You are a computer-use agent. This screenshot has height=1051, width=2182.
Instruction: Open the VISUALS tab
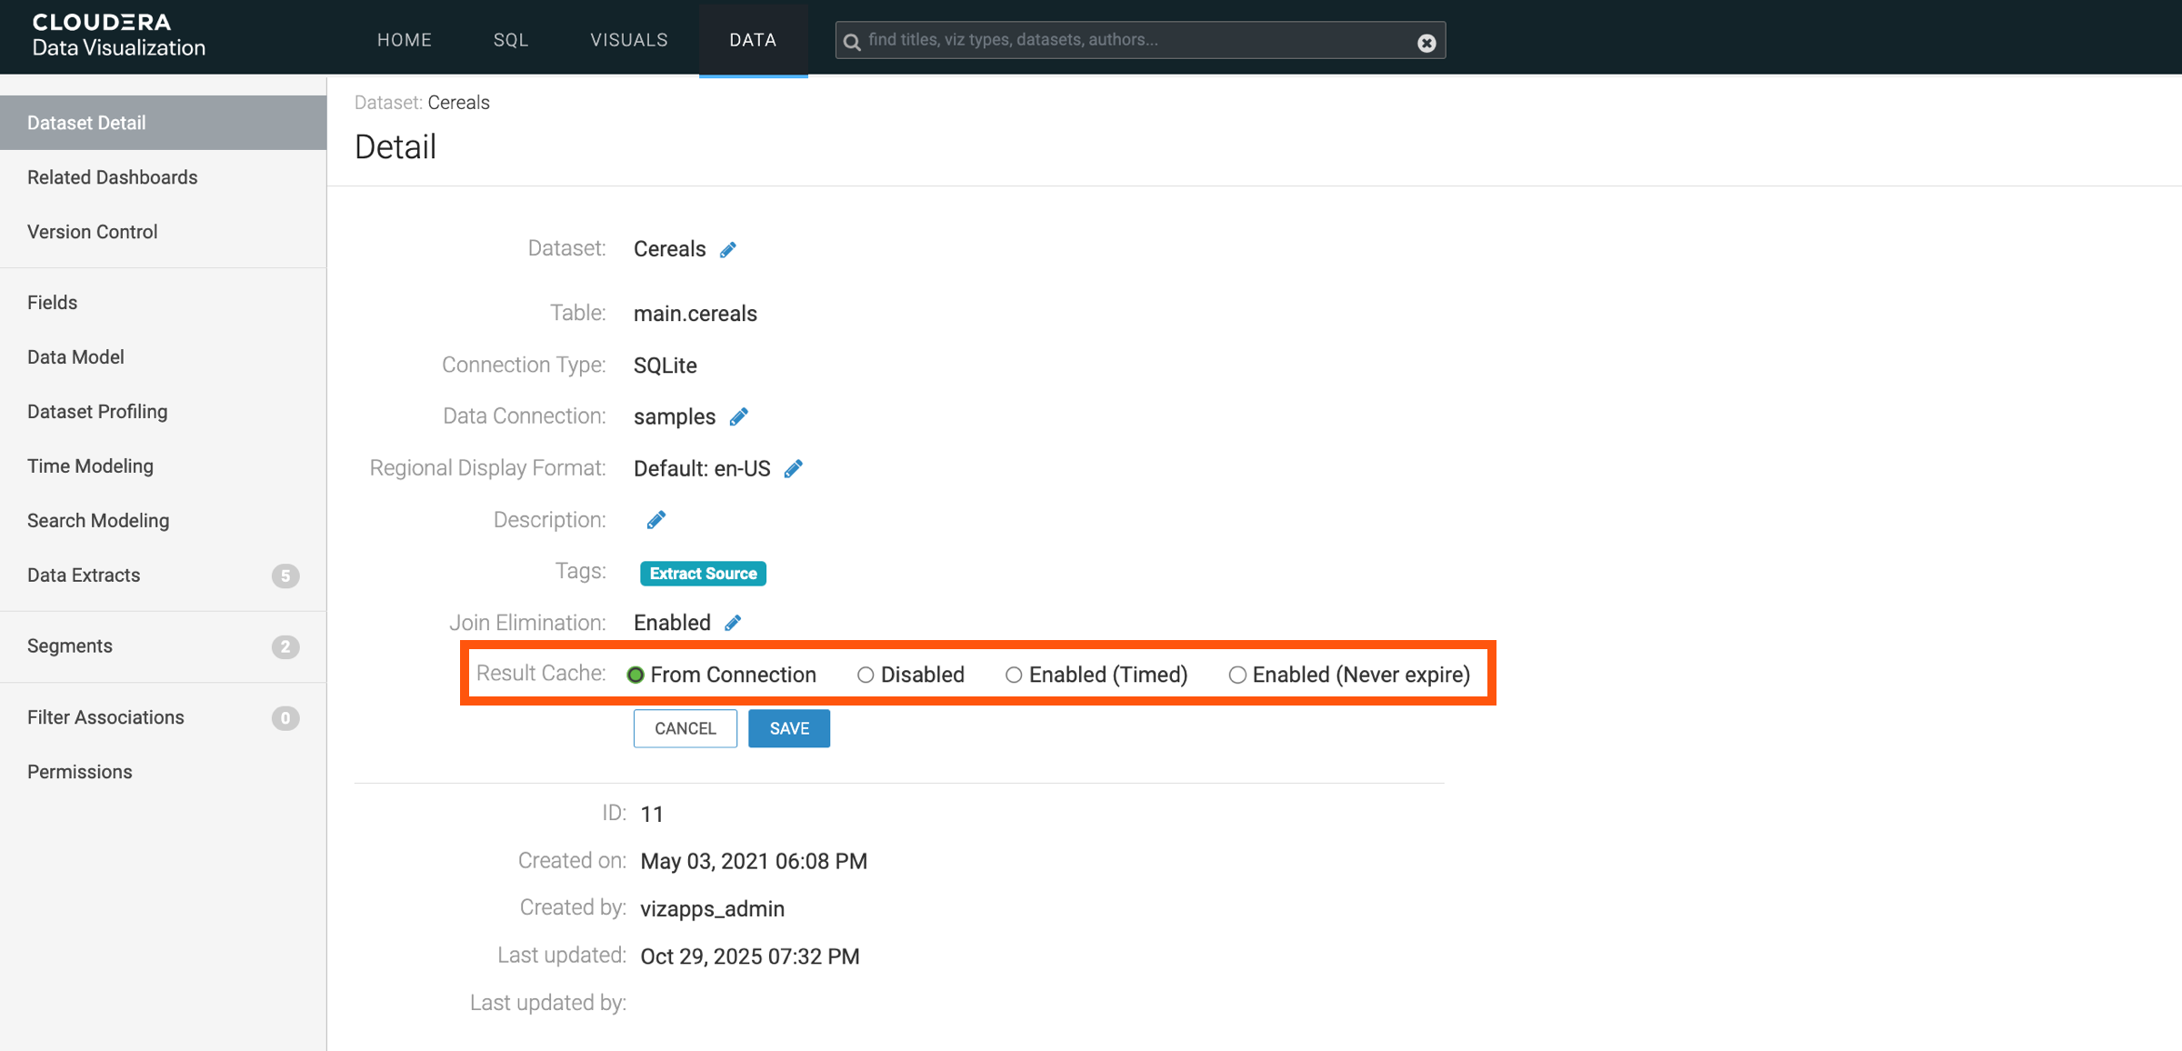click(629, 40)
